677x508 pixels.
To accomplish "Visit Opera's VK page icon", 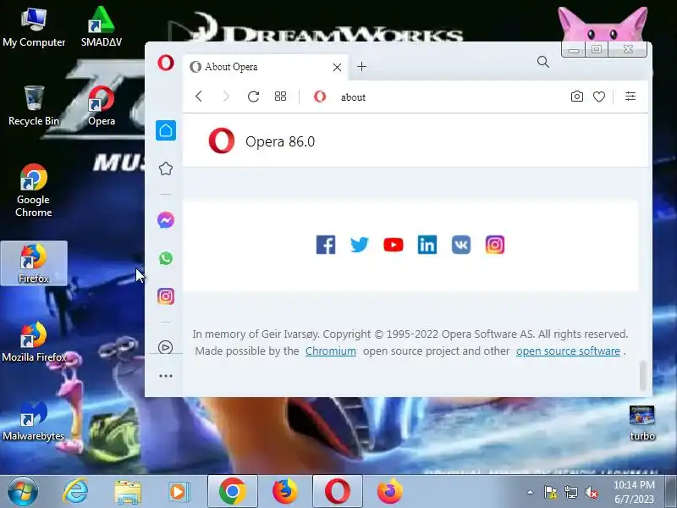I will coord(461,245).
